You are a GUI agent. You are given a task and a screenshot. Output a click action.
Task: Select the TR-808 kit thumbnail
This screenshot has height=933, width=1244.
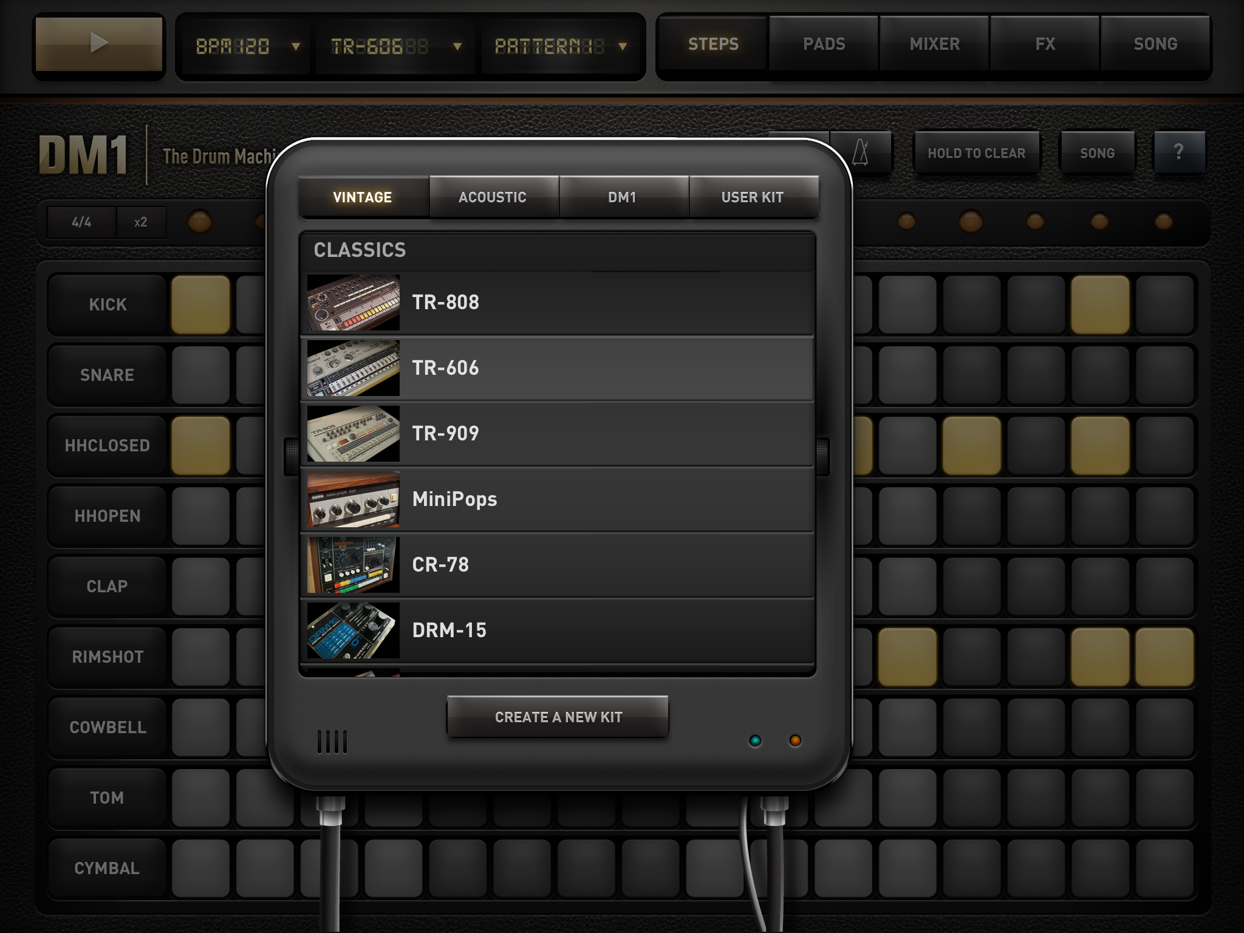(353, 302)
